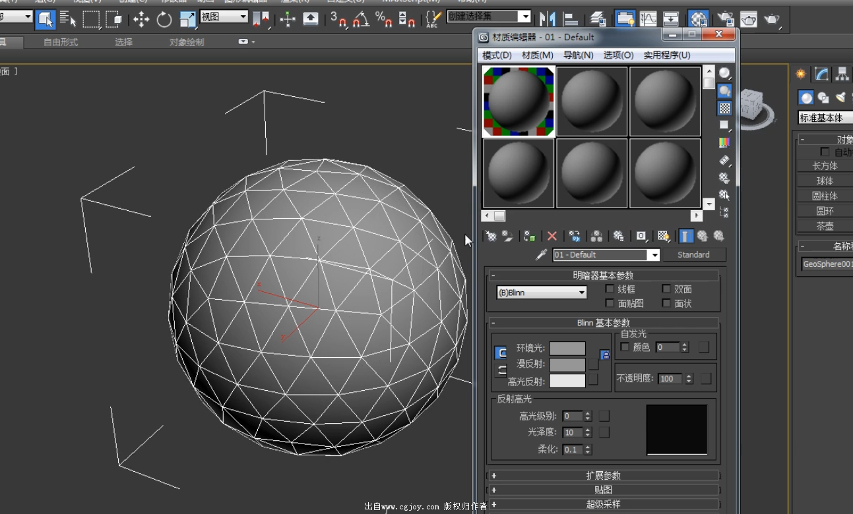Switch to the 对象绘制 ribbon tab
The image size is (853, 514).
(x=187, y=42)
